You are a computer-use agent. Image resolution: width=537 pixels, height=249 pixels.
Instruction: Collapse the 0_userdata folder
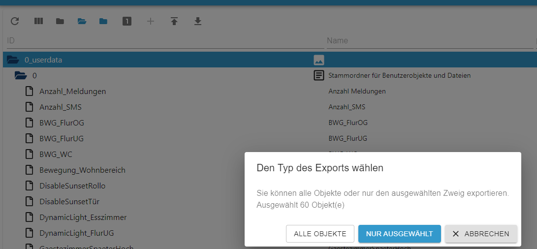pos(13,60)
